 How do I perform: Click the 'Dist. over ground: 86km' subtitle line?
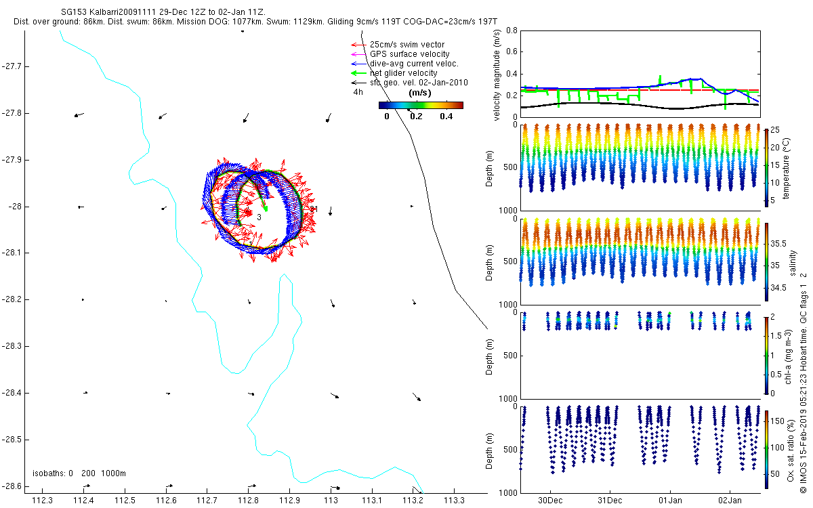(x=256, y=22)
